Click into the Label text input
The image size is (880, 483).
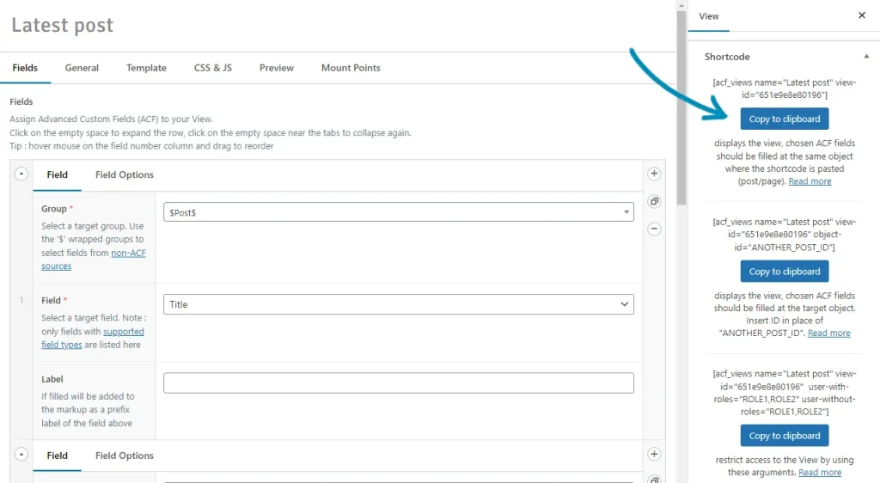point(398,382)
